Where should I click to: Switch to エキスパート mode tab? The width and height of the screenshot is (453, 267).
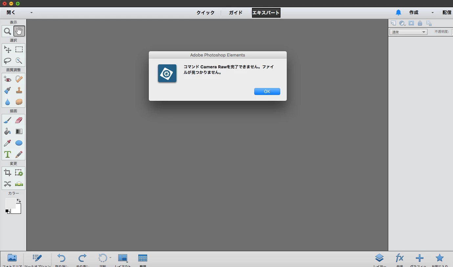(266, 13)
